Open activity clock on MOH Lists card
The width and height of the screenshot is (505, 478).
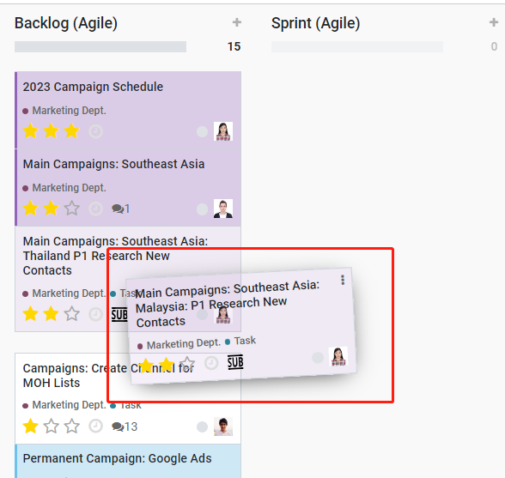(95, 427)
